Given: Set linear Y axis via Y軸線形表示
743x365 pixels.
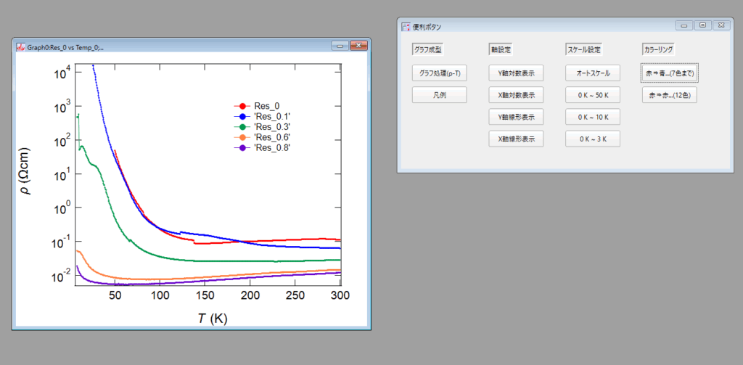Looking at the screenshot, I should click(516, 117).
